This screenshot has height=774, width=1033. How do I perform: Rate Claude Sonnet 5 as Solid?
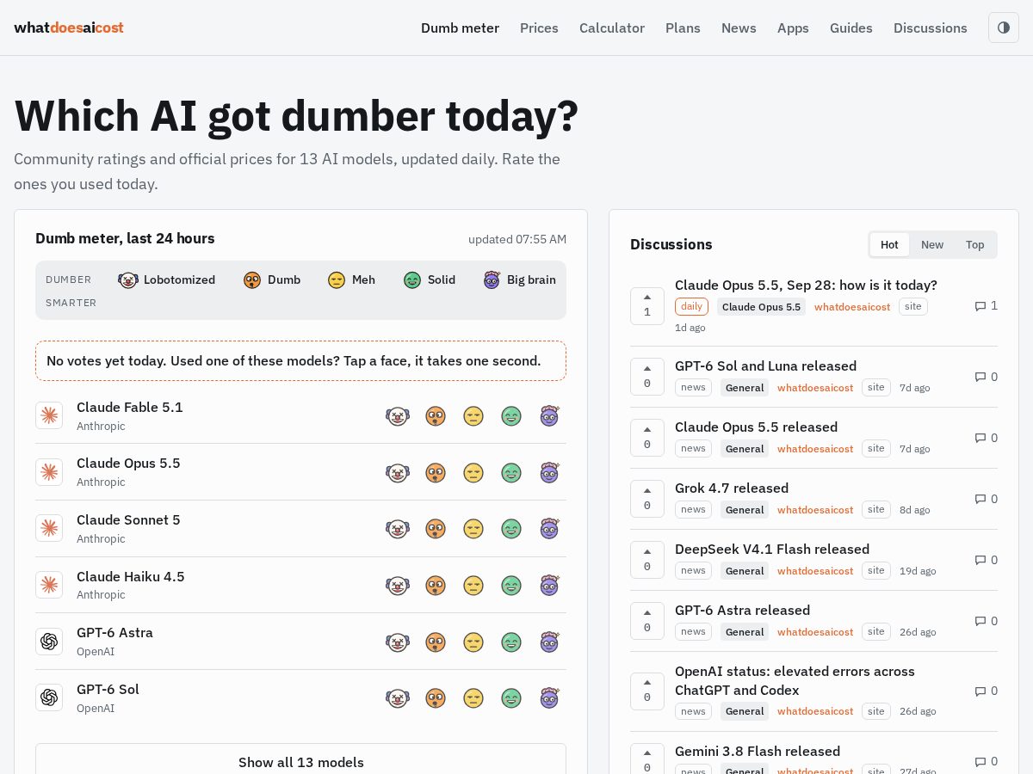pyautogui.click(x=511, y=529)
